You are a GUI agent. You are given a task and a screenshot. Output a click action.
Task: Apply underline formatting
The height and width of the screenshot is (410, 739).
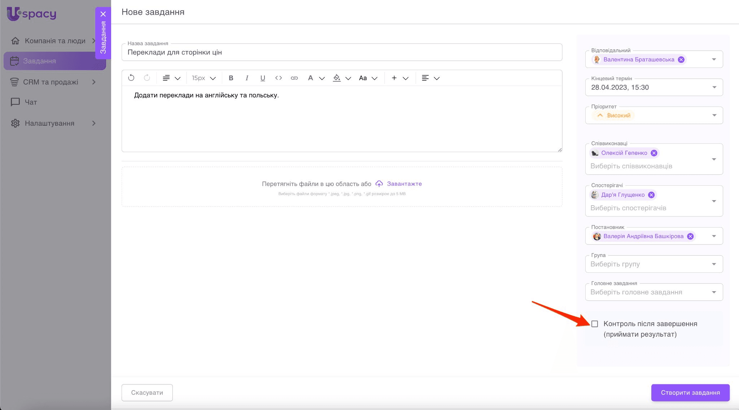tap(263, 78)
